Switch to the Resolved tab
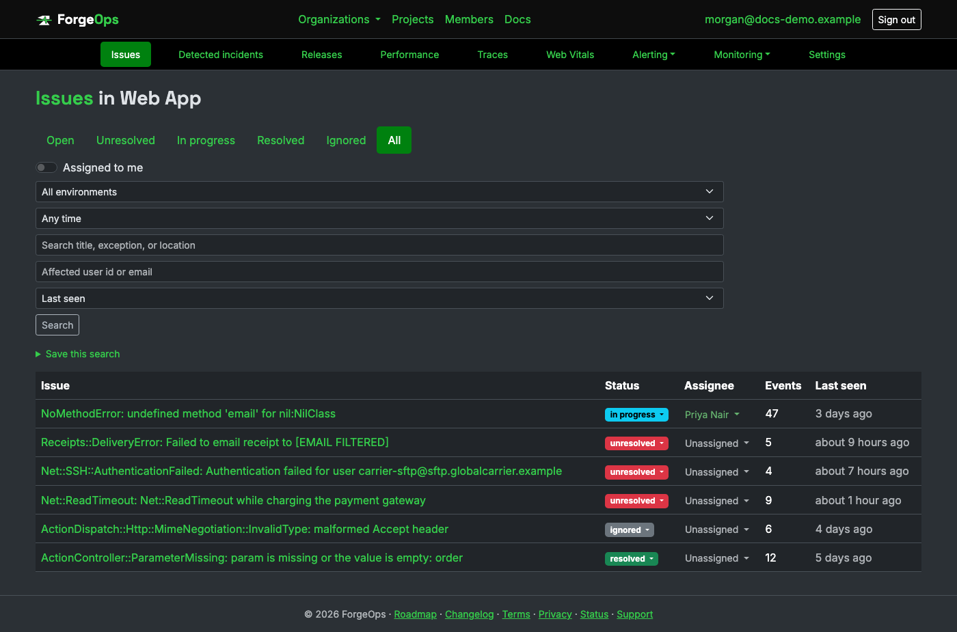957x632 pixels. (281, 140)
